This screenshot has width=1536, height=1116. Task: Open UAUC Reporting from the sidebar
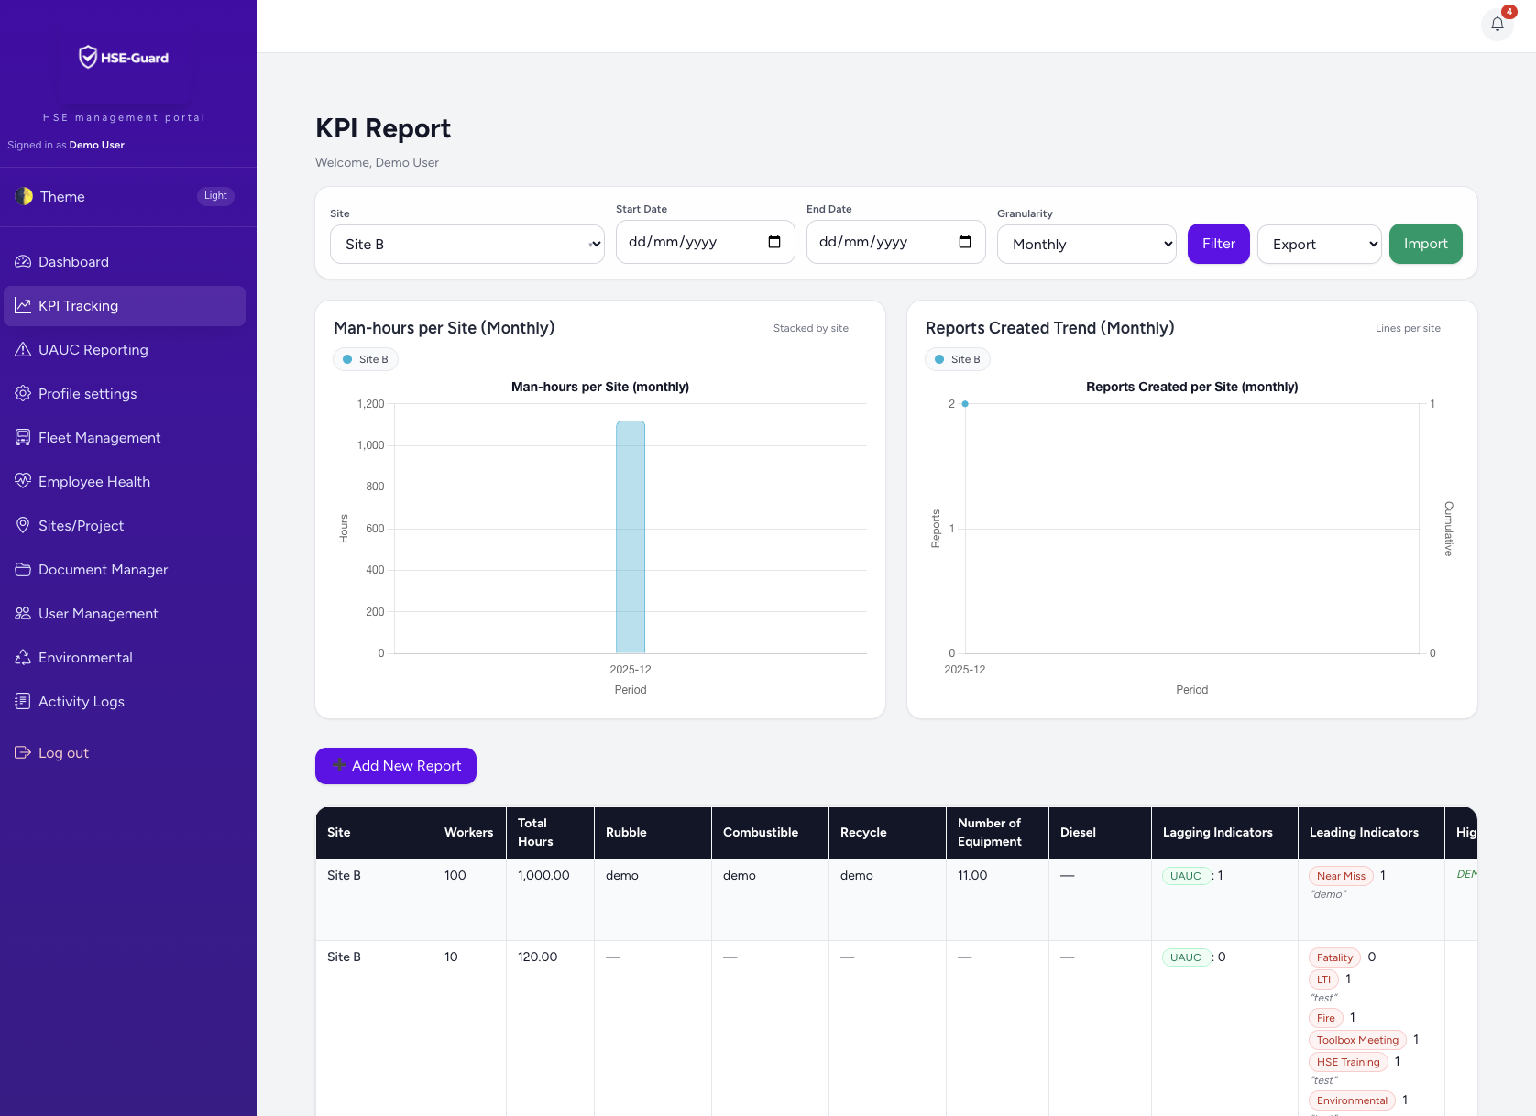[x=93, y=349]
